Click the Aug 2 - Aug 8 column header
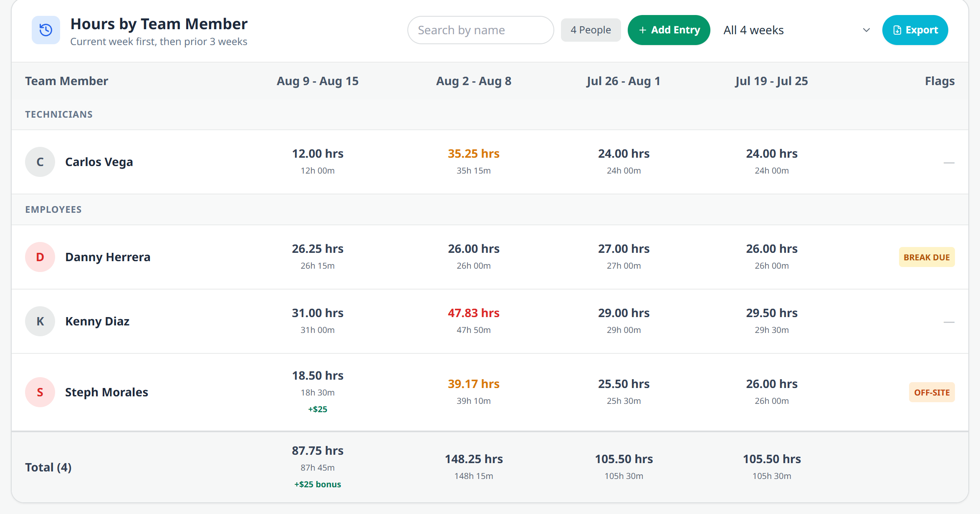 (474, 81)
